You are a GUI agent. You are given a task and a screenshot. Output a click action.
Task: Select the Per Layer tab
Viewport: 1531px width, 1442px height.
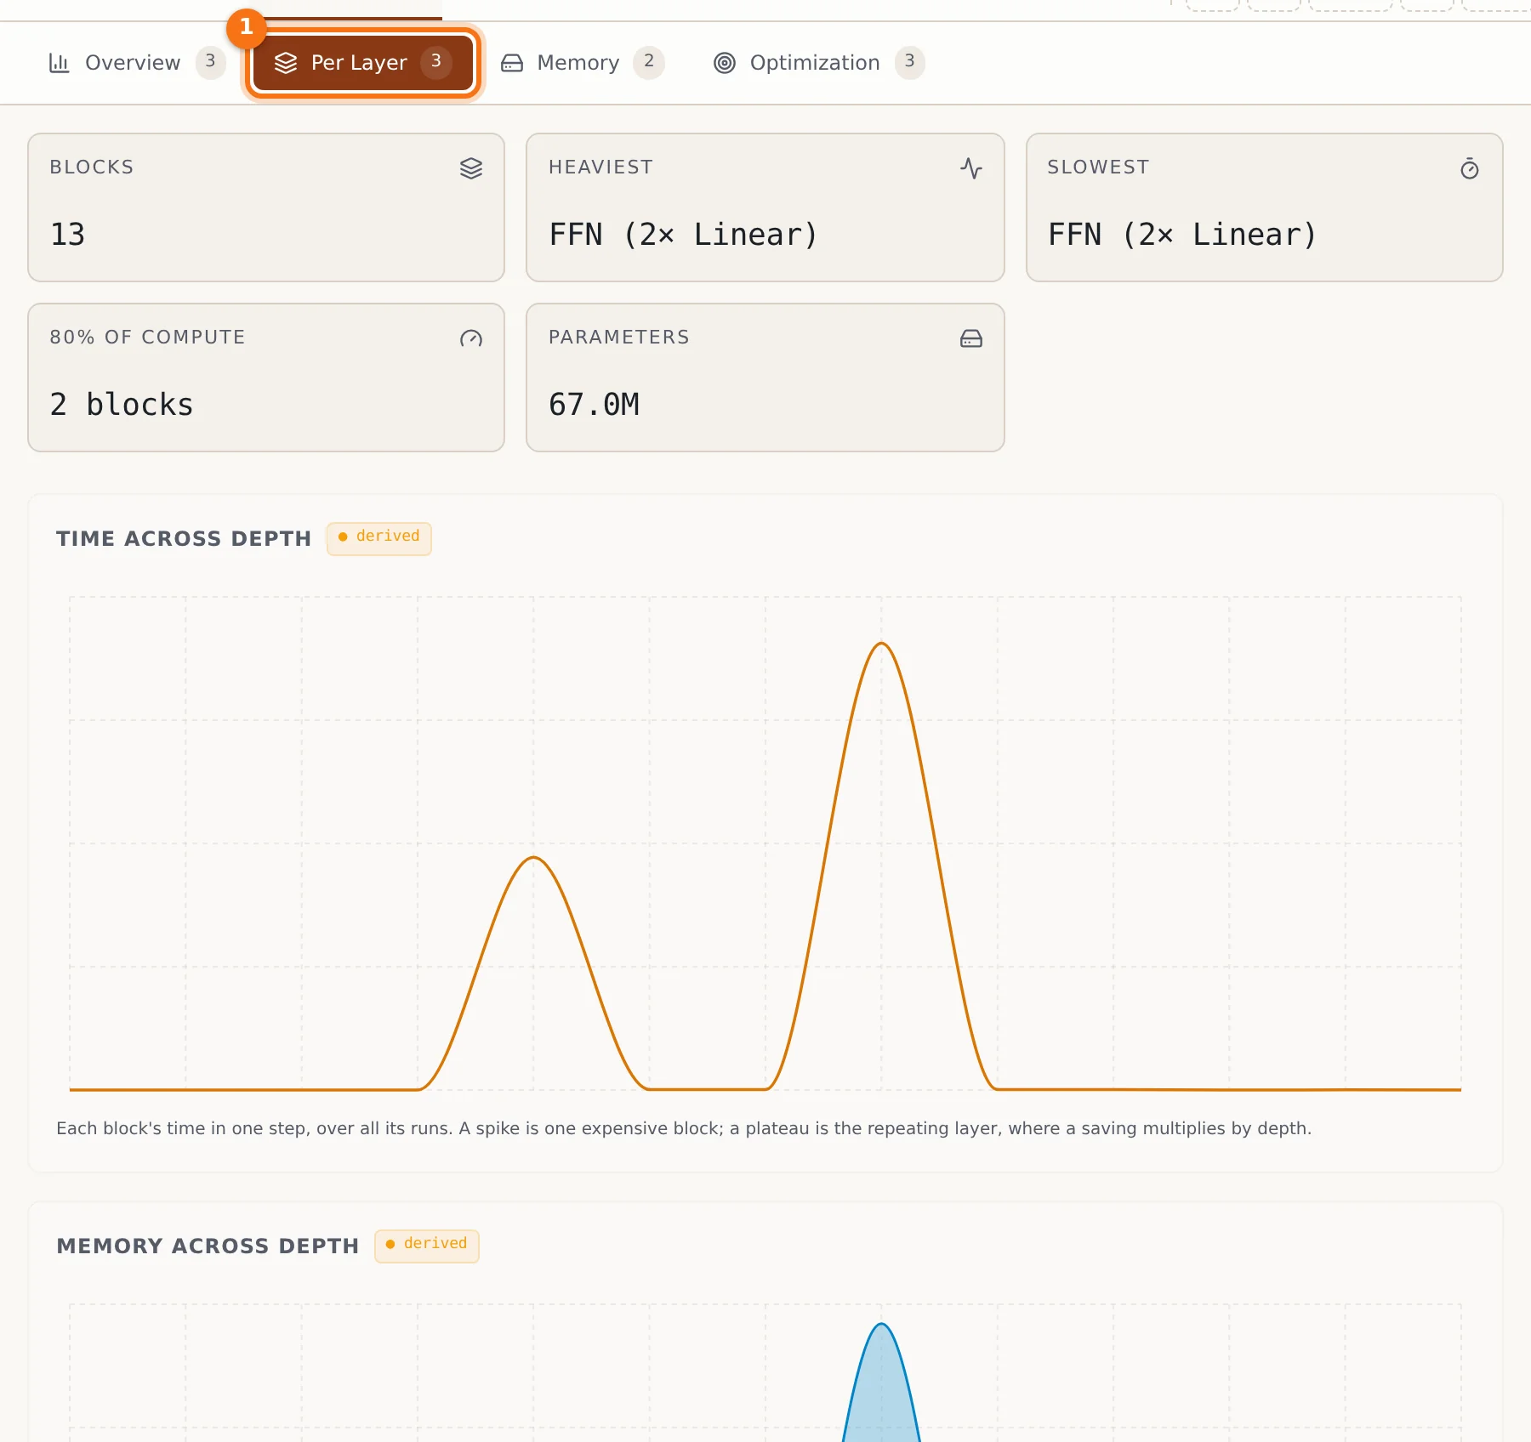tap(363, 63)
